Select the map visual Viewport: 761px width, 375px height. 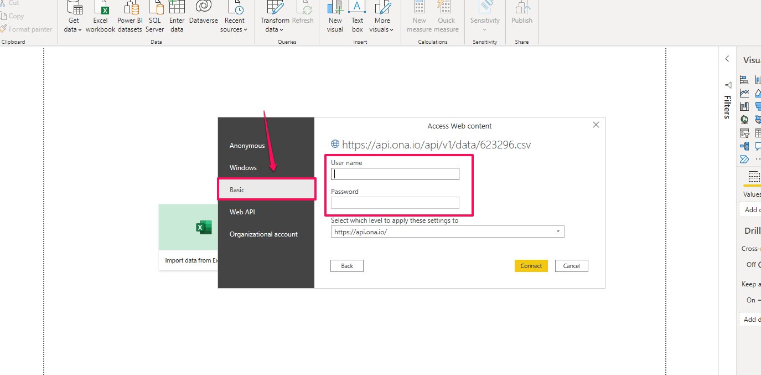744,119
